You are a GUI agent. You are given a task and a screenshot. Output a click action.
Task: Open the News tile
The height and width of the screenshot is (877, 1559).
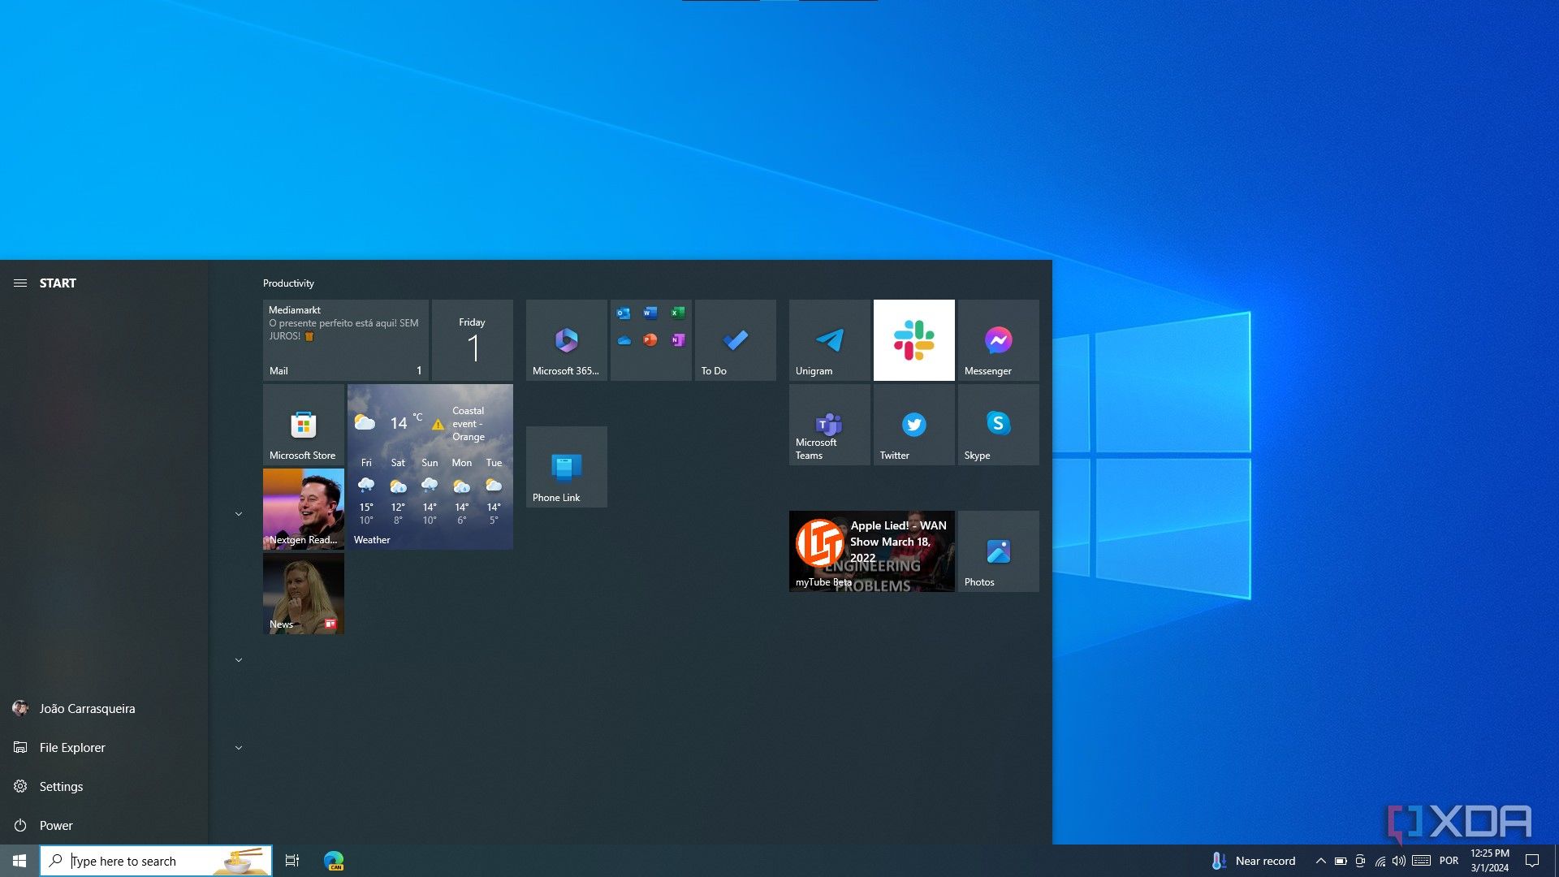pos(303,594)
